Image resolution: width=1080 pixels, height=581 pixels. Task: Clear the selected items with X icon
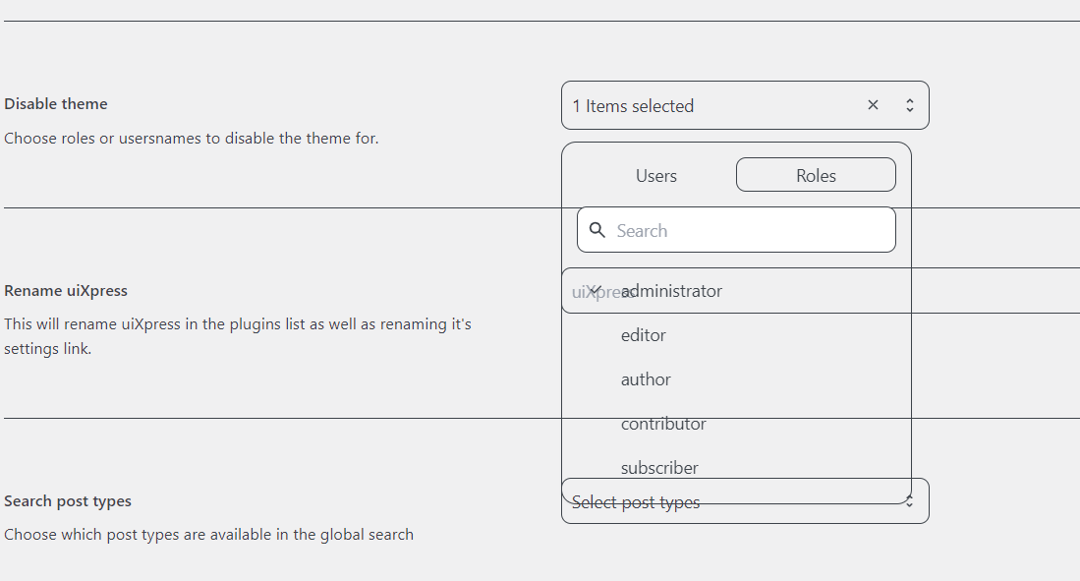tap(873, 105)
